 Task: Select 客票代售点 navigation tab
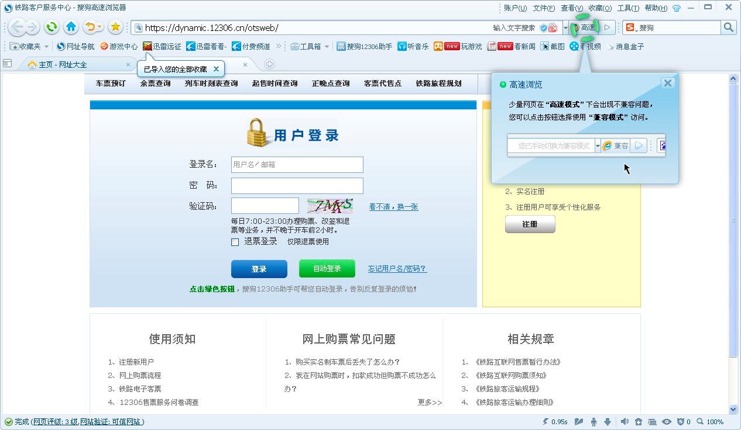383,84
